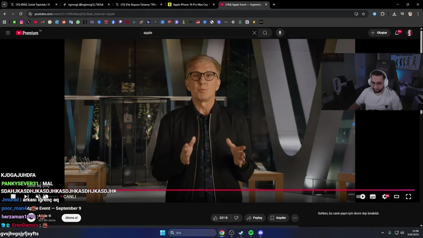Save the video with Kaydet

coord(278,218)
